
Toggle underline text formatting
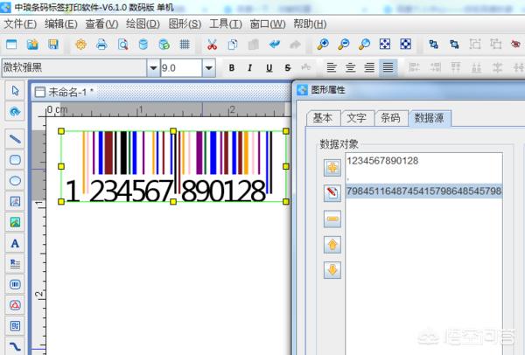pyautogui.click(x=269, y=68)
